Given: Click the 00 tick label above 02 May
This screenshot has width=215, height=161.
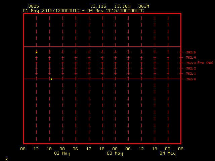Looking at the screenshot, I should point(62,149).
